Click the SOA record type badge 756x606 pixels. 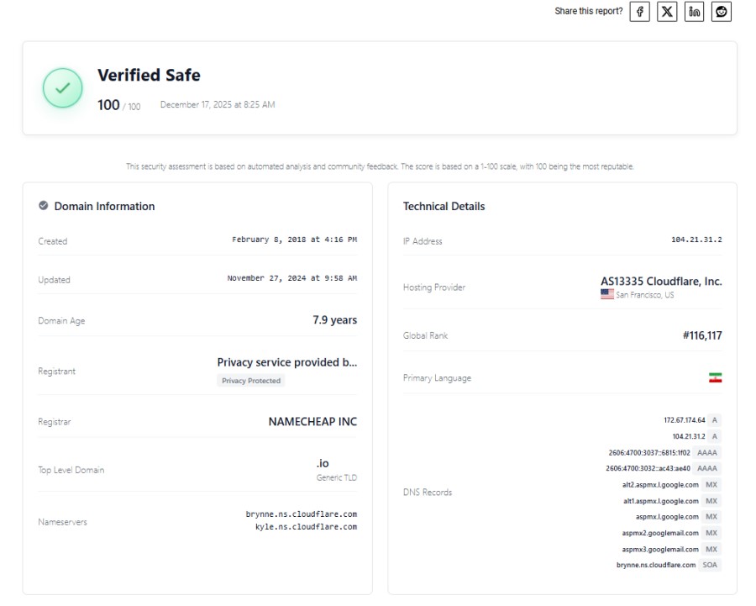(x=711, y=565)
